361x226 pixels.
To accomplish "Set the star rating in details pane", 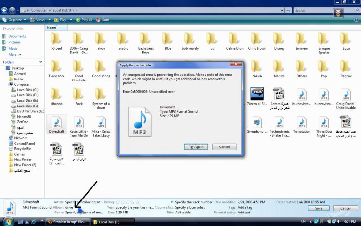I will (128, 202).
